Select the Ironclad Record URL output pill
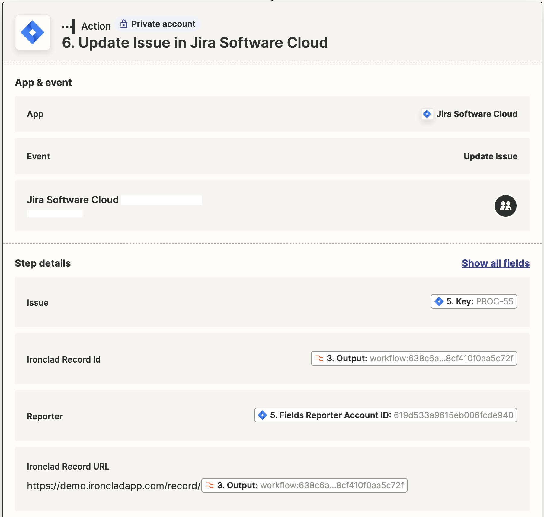Screen dimensions: 544x517 click(x=304, y=485)
